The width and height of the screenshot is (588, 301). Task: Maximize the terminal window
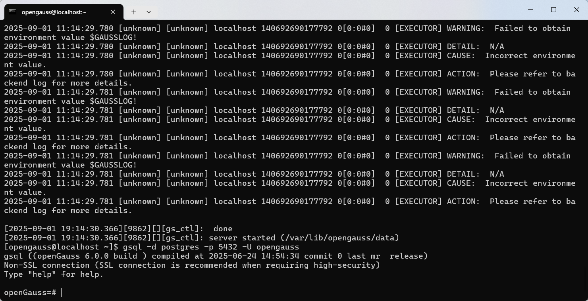[x=553, y=10]
